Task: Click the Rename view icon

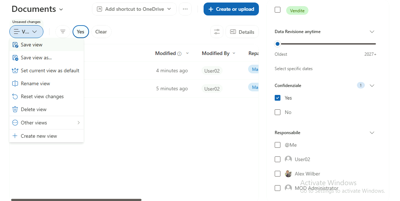Action: coord(15,83)
